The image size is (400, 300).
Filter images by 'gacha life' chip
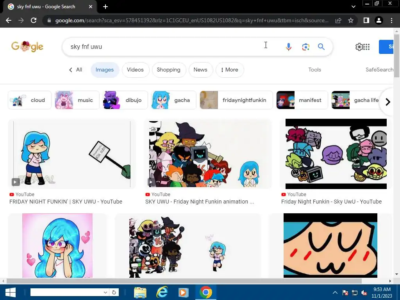(x=357, y=100)
